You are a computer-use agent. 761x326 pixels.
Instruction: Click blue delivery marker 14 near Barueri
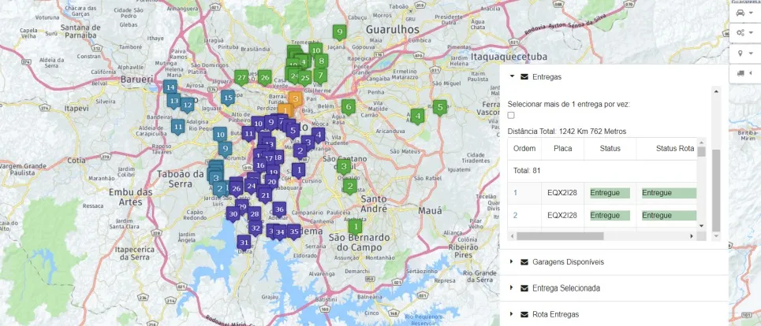170,87
